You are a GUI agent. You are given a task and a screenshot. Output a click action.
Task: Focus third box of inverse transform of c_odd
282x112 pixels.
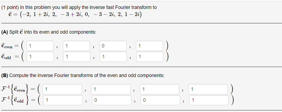(160, 100)
